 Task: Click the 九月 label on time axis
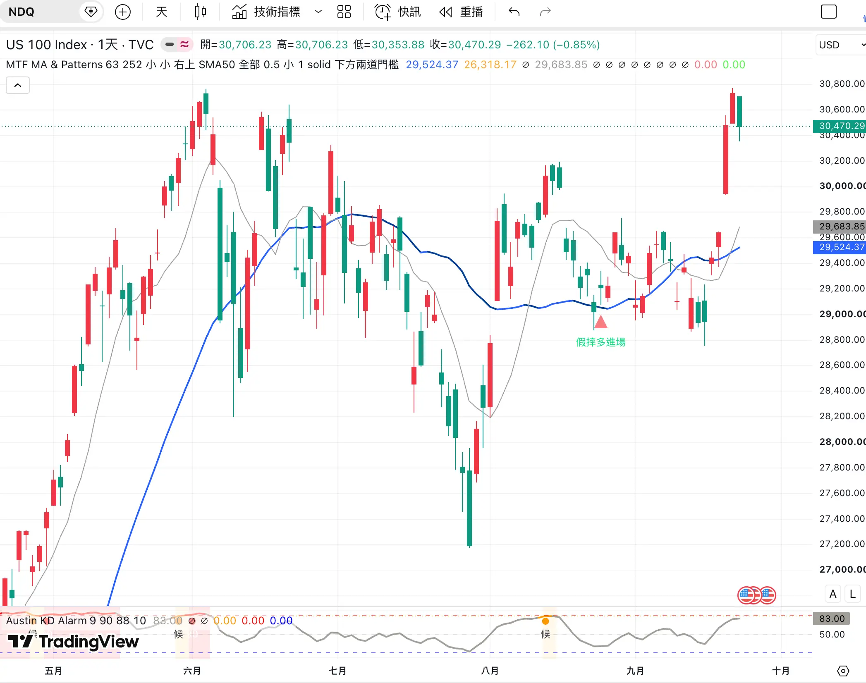(635, 671)
